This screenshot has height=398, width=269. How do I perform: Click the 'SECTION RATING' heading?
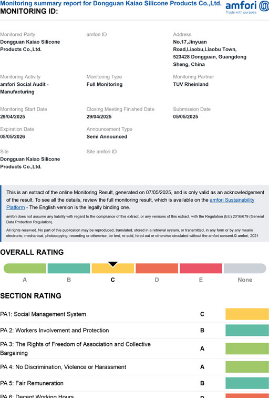click(x=30, y=296)
